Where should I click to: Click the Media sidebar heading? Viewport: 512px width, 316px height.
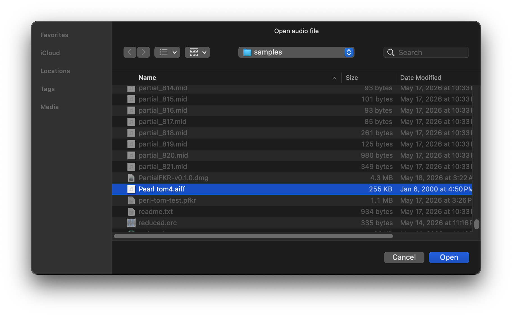pos(50,107)
